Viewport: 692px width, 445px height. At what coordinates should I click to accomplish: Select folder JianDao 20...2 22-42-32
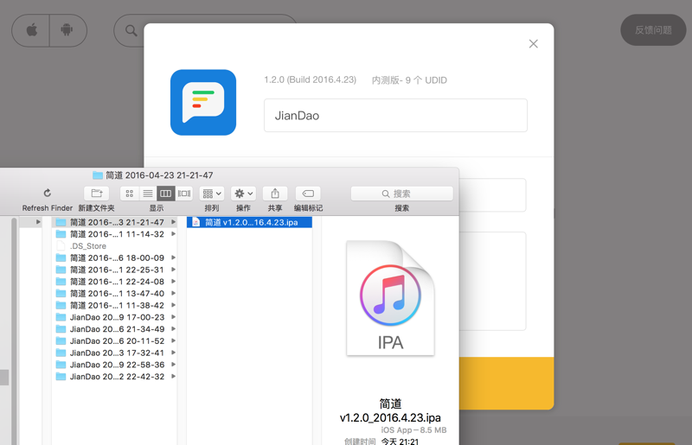114,377
